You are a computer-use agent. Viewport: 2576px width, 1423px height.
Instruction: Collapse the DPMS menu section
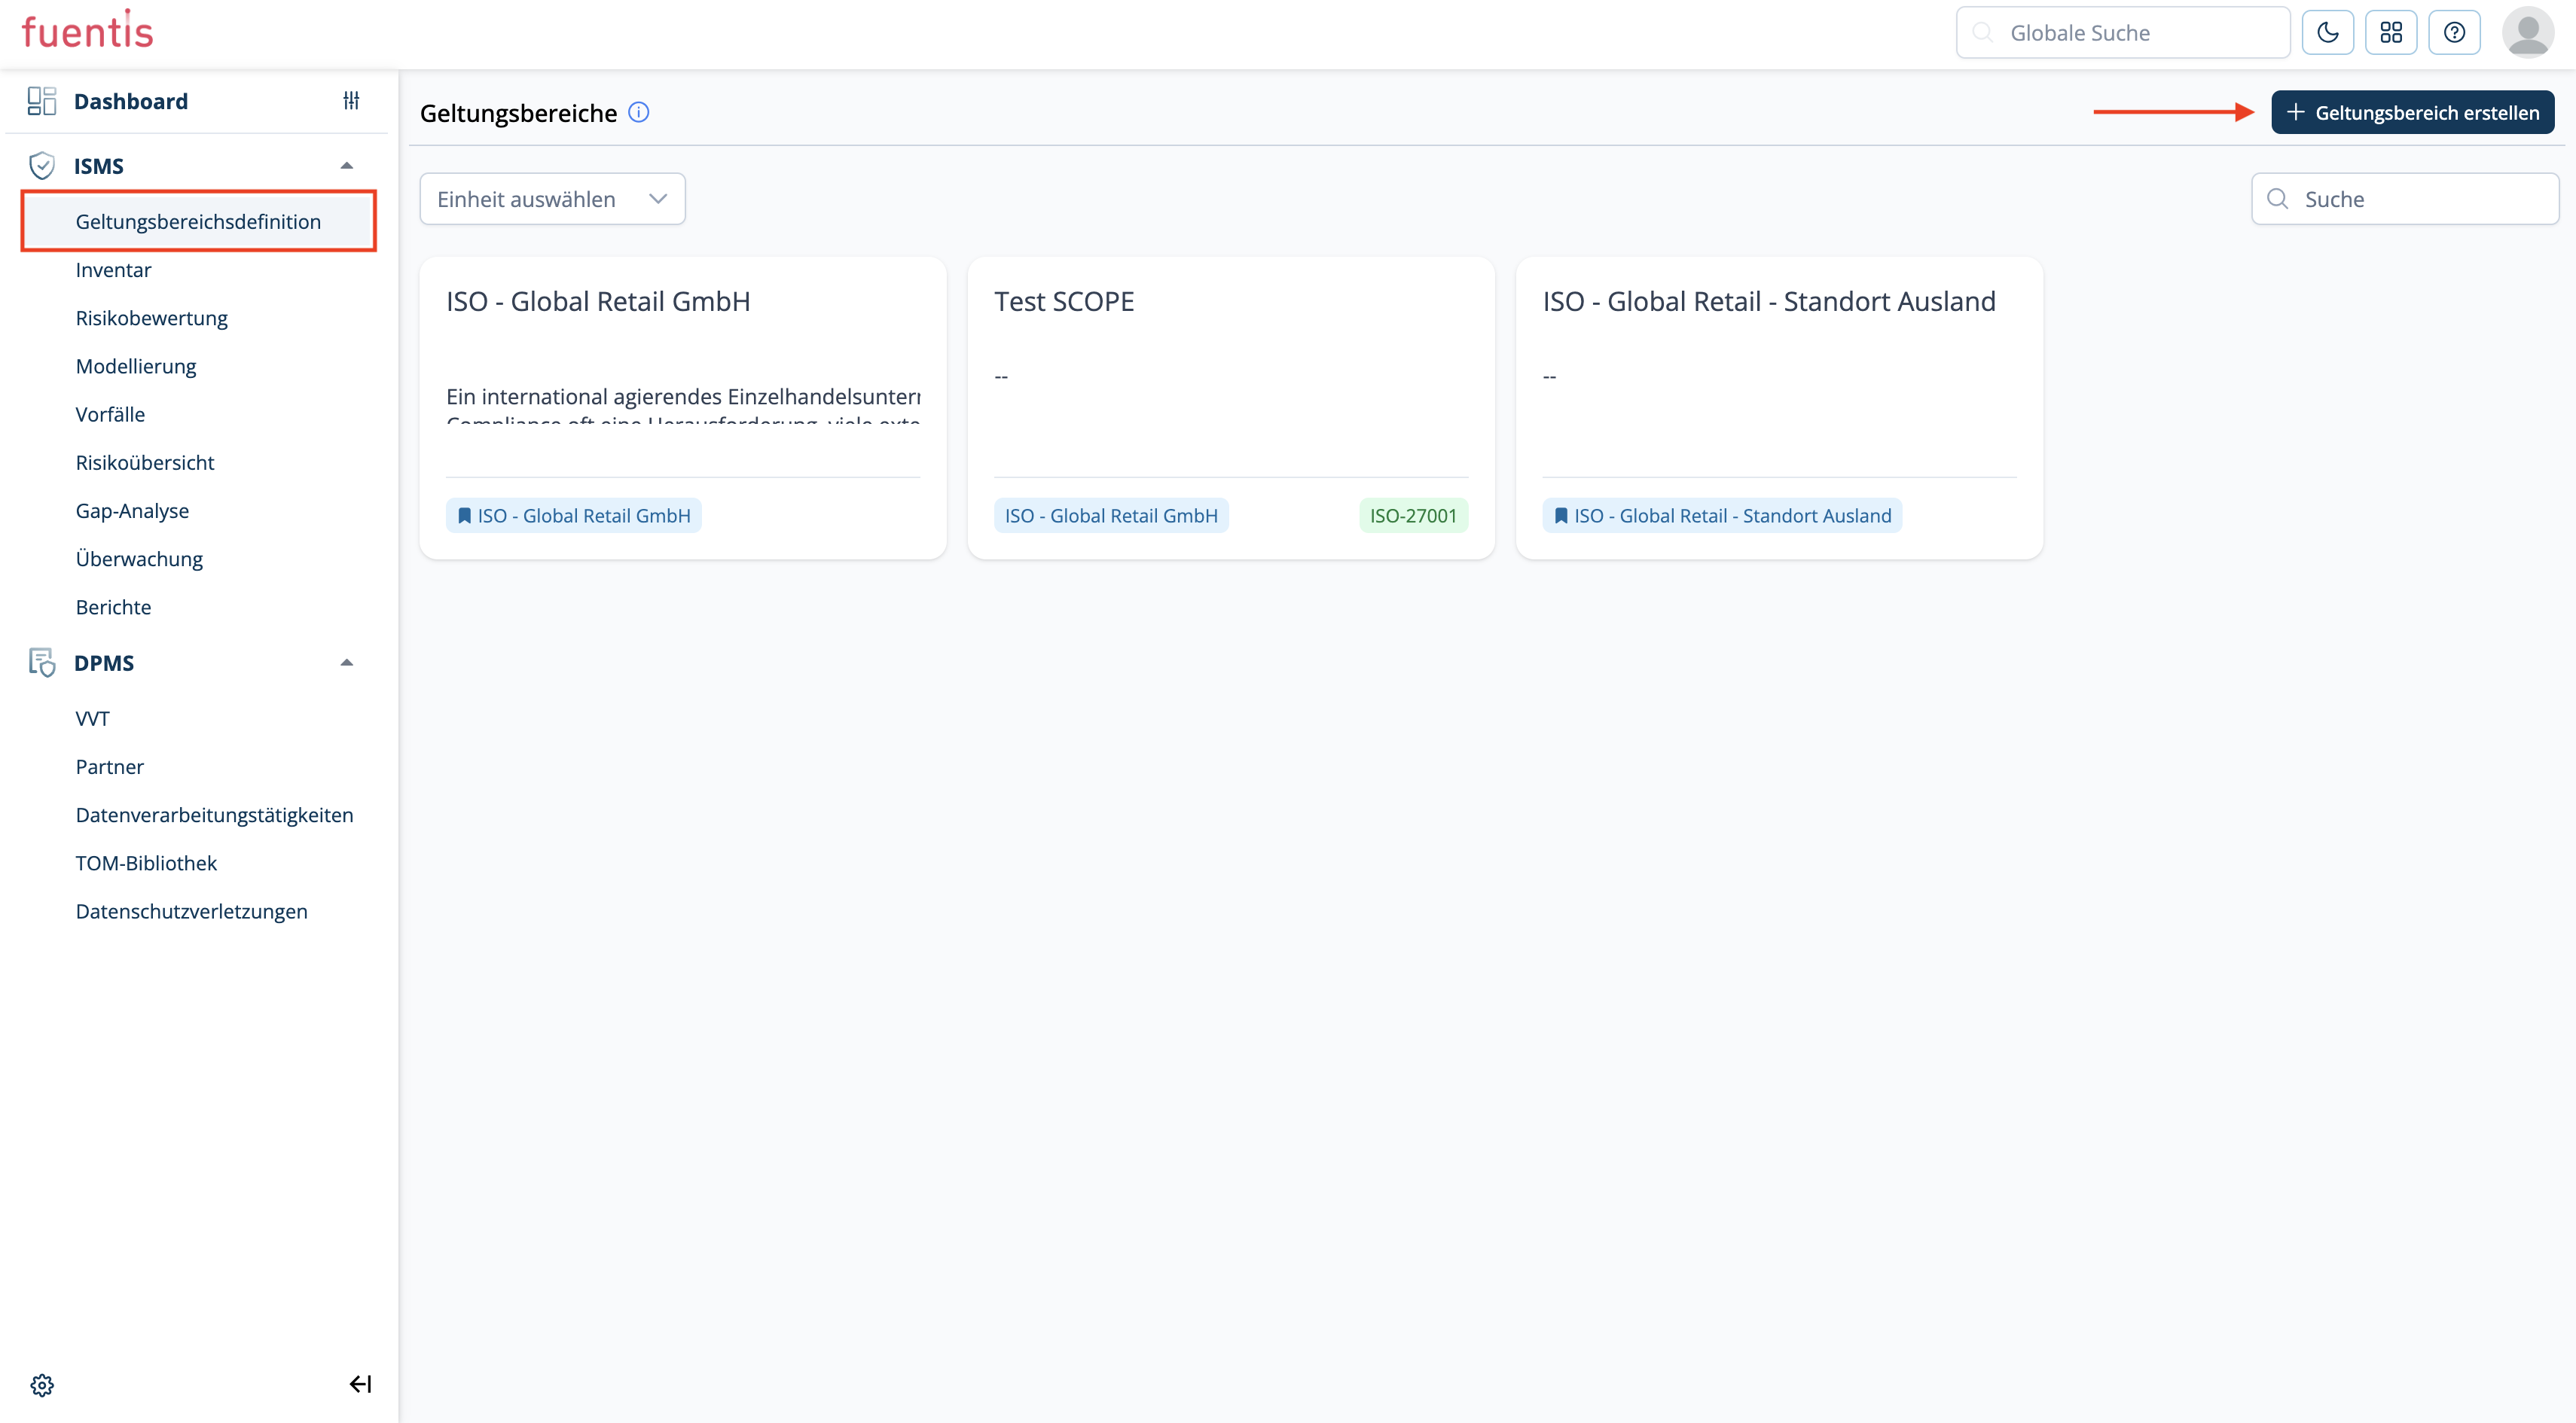pyautogui.click(x=347, y=663)
